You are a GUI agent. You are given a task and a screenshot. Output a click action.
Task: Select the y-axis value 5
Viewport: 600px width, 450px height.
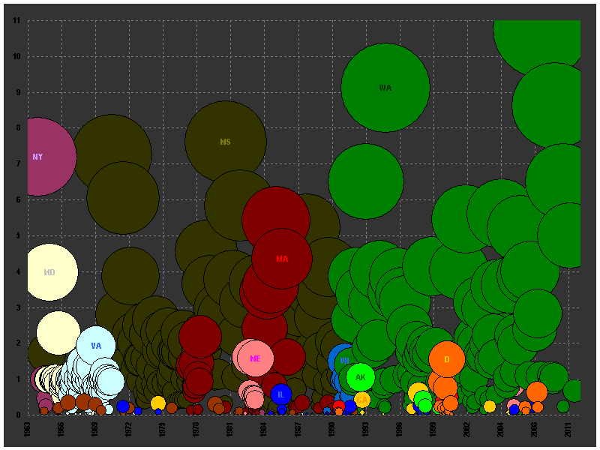18,235
